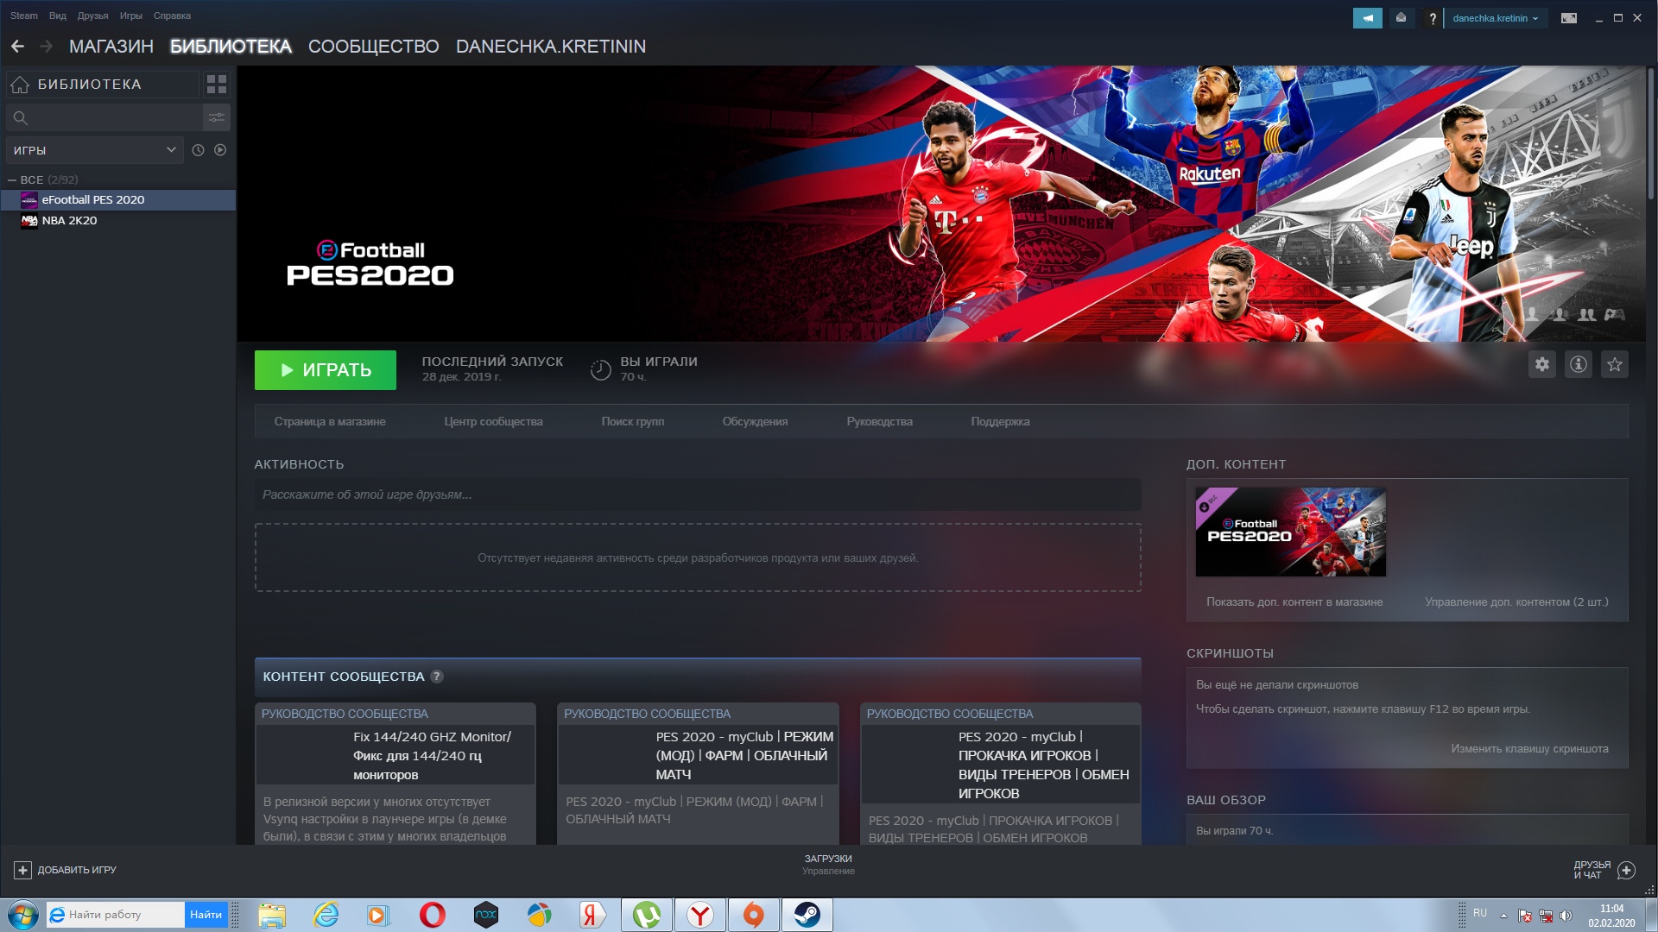Switch to the collections grid view icon

click(217, 85)
